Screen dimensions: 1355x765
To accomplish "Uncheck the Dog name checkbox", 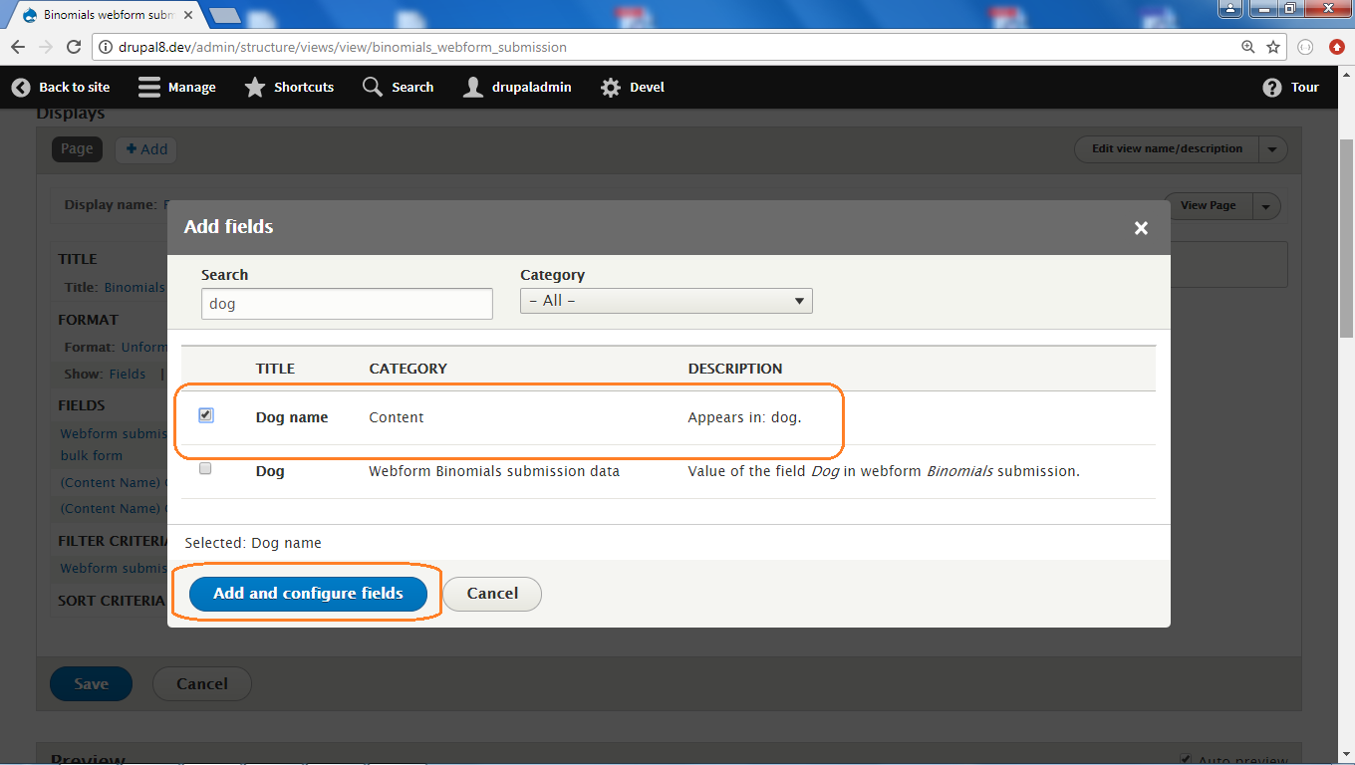I will (206, 415).
